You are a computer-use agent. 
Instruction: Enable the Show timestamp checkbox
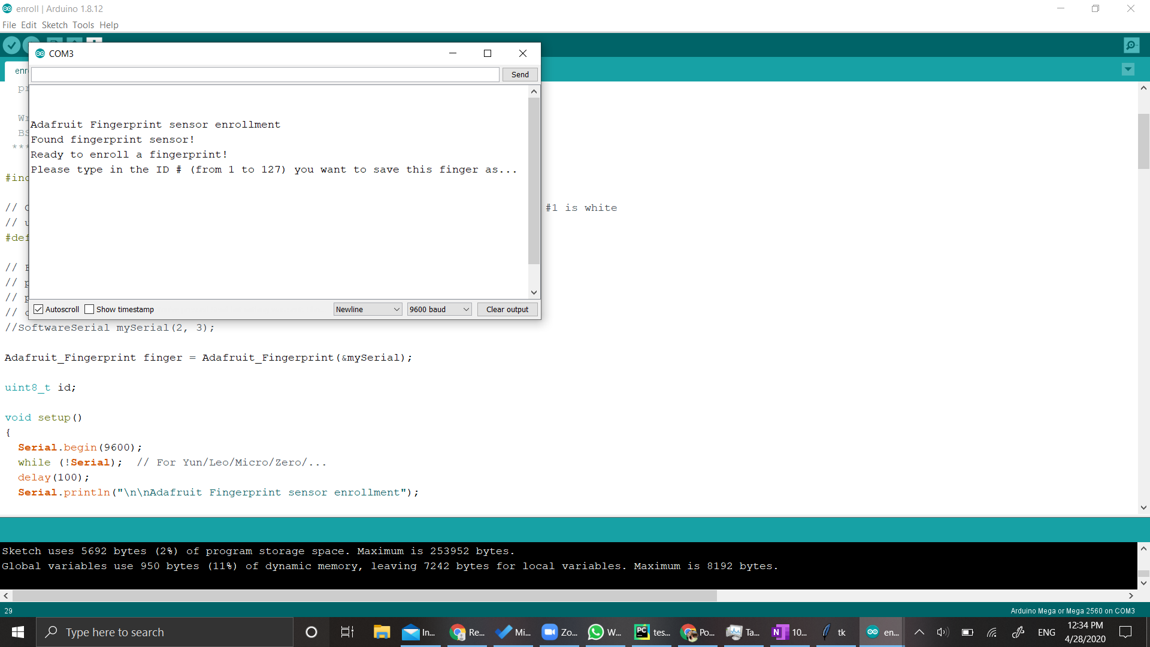pyautogui.click(x=90, y=309)
